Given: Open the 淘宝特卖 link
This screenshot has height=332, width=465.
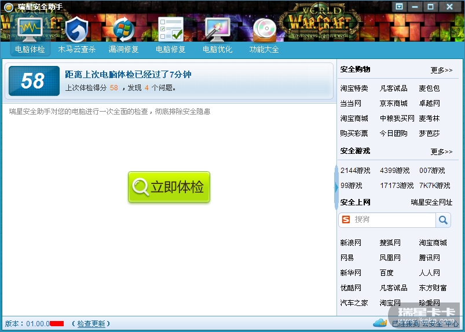Looking at the screenshot, I should pos(354,88).
